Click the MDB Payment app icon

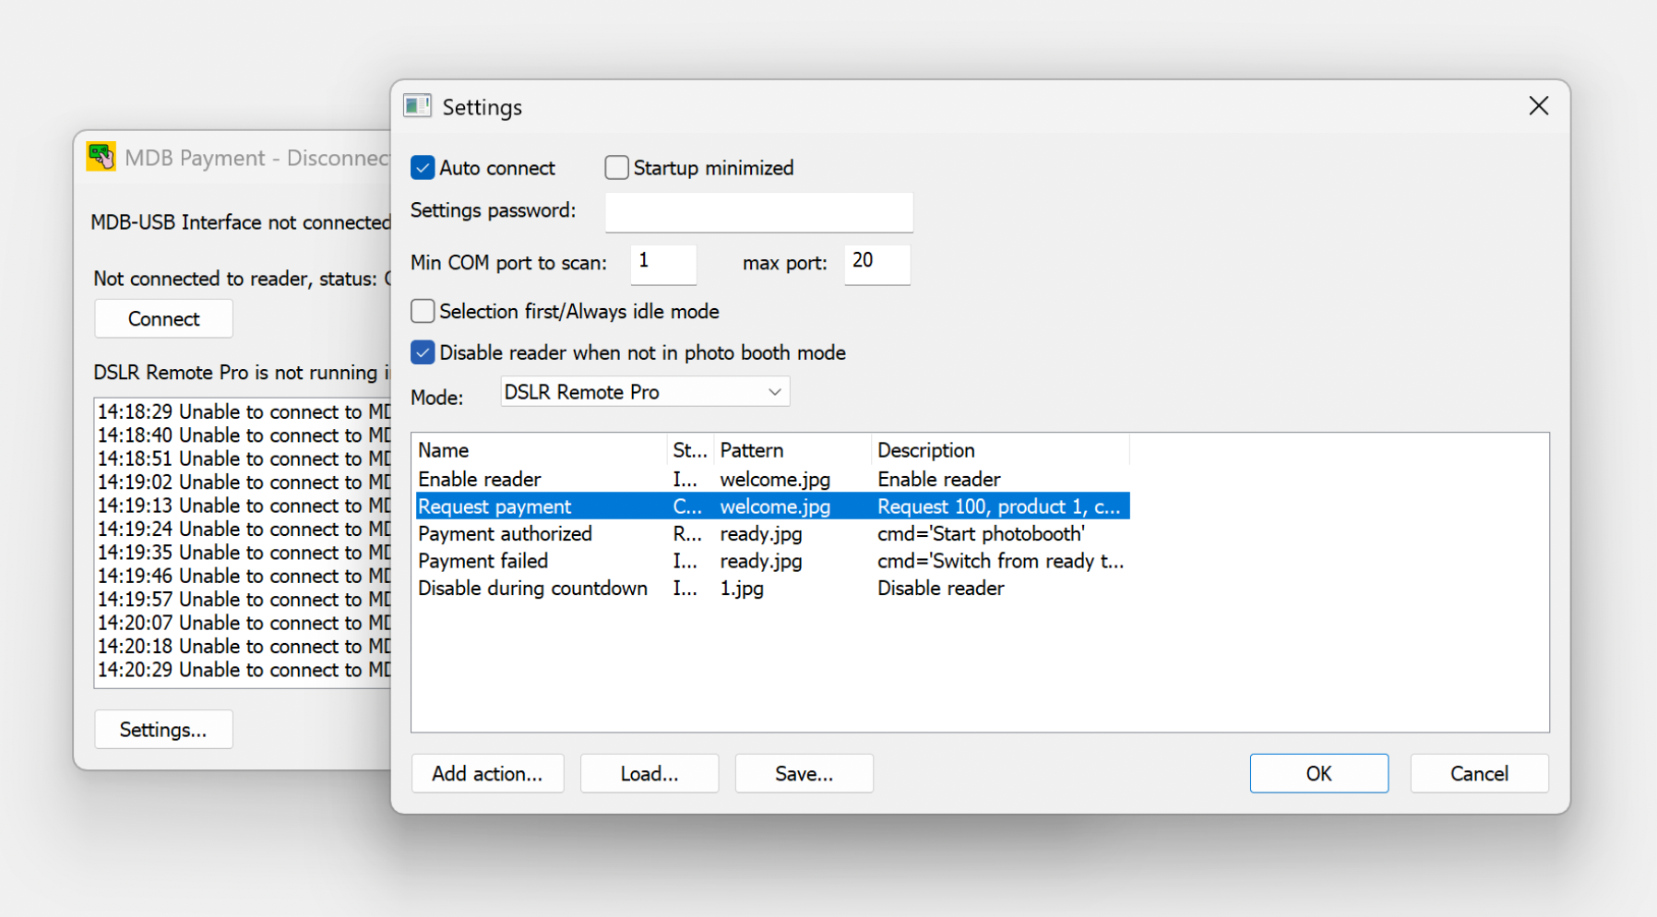[101, 157]
